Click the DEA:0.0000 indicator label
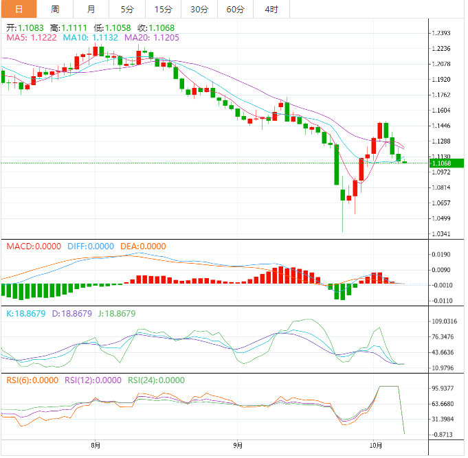The image size is (468, 458). [143, 247]
